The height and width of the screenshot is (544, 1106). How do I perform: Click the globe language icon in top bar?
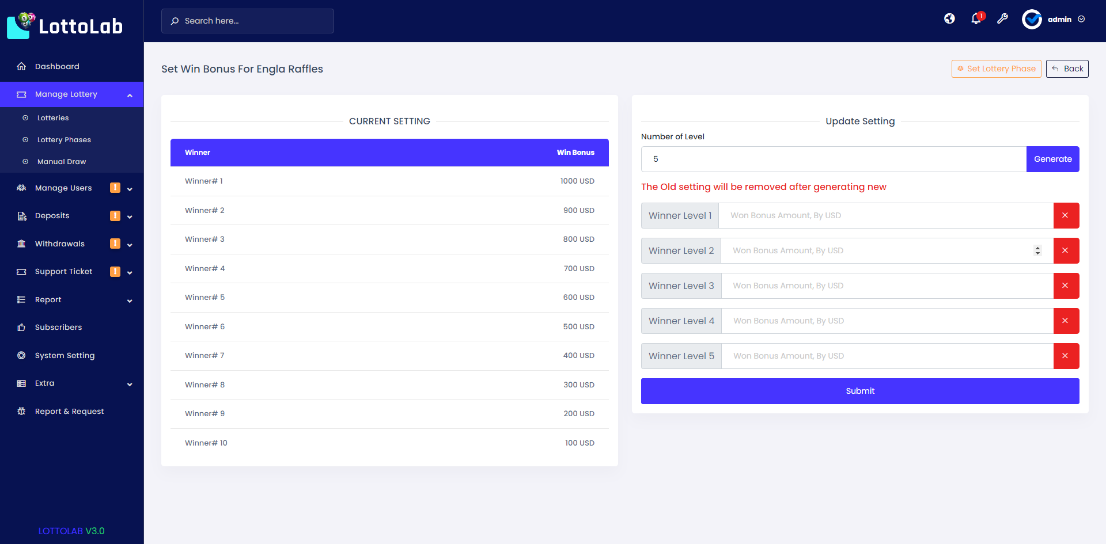[x=949, y=18]
